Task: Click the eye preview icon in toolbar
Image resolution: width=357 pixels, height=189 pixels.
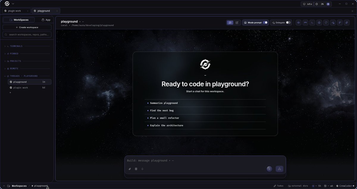Action: click(298, 23)
